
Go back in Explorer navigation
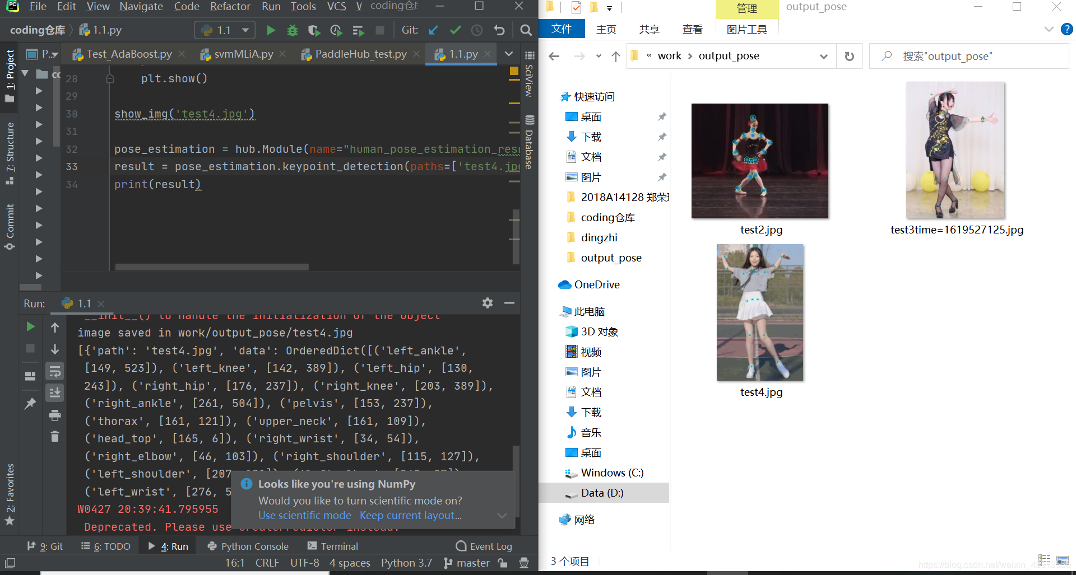[554, 56]
